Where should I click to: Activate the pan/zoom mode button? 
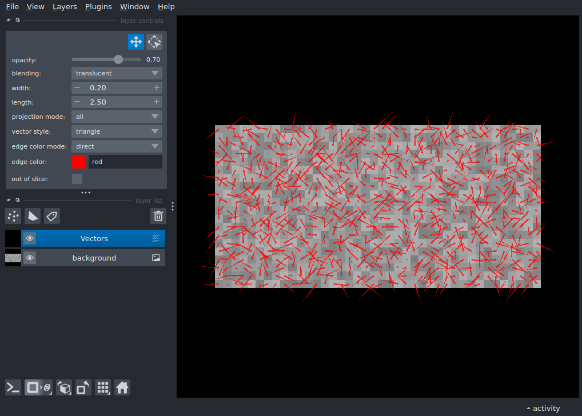pos(135,41)
